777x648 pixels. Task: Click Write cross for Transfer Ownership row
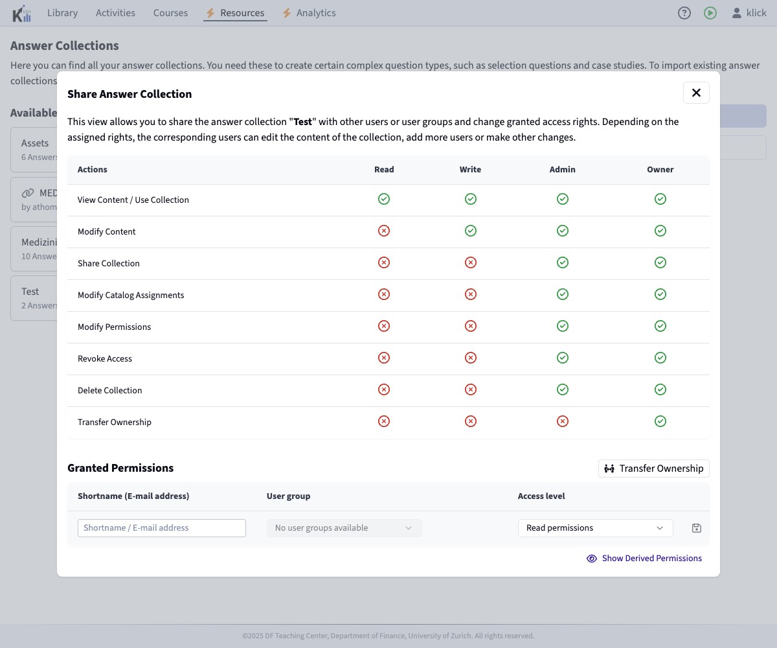coord(471,421)
